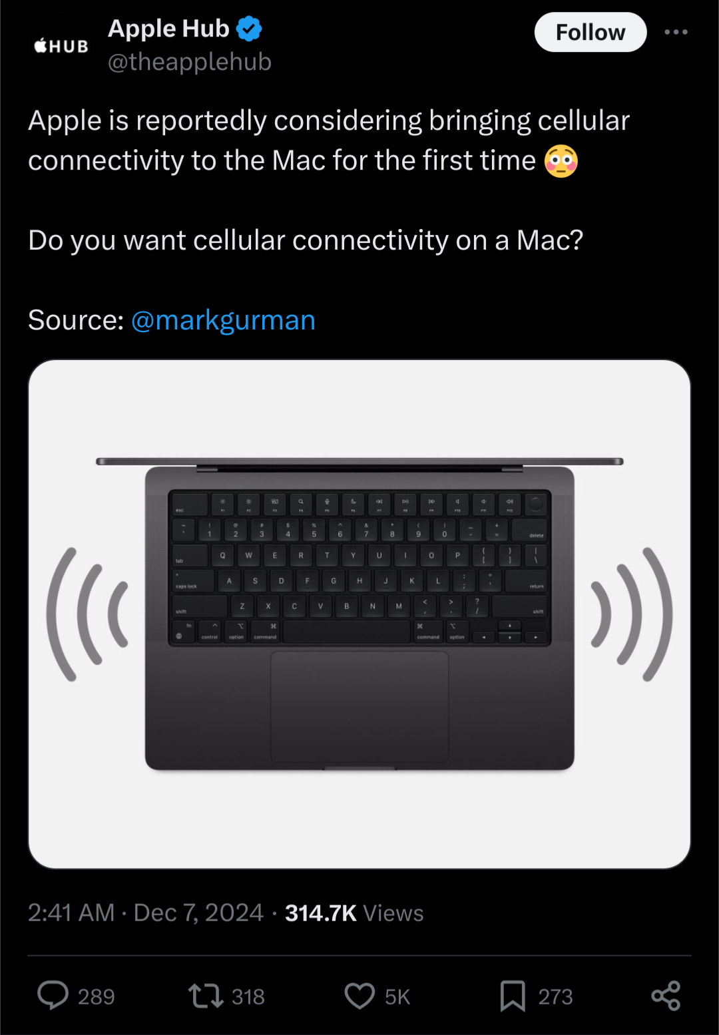Open the reply comment icon
Screen dimensions: 719x1035
click(53, 996)
